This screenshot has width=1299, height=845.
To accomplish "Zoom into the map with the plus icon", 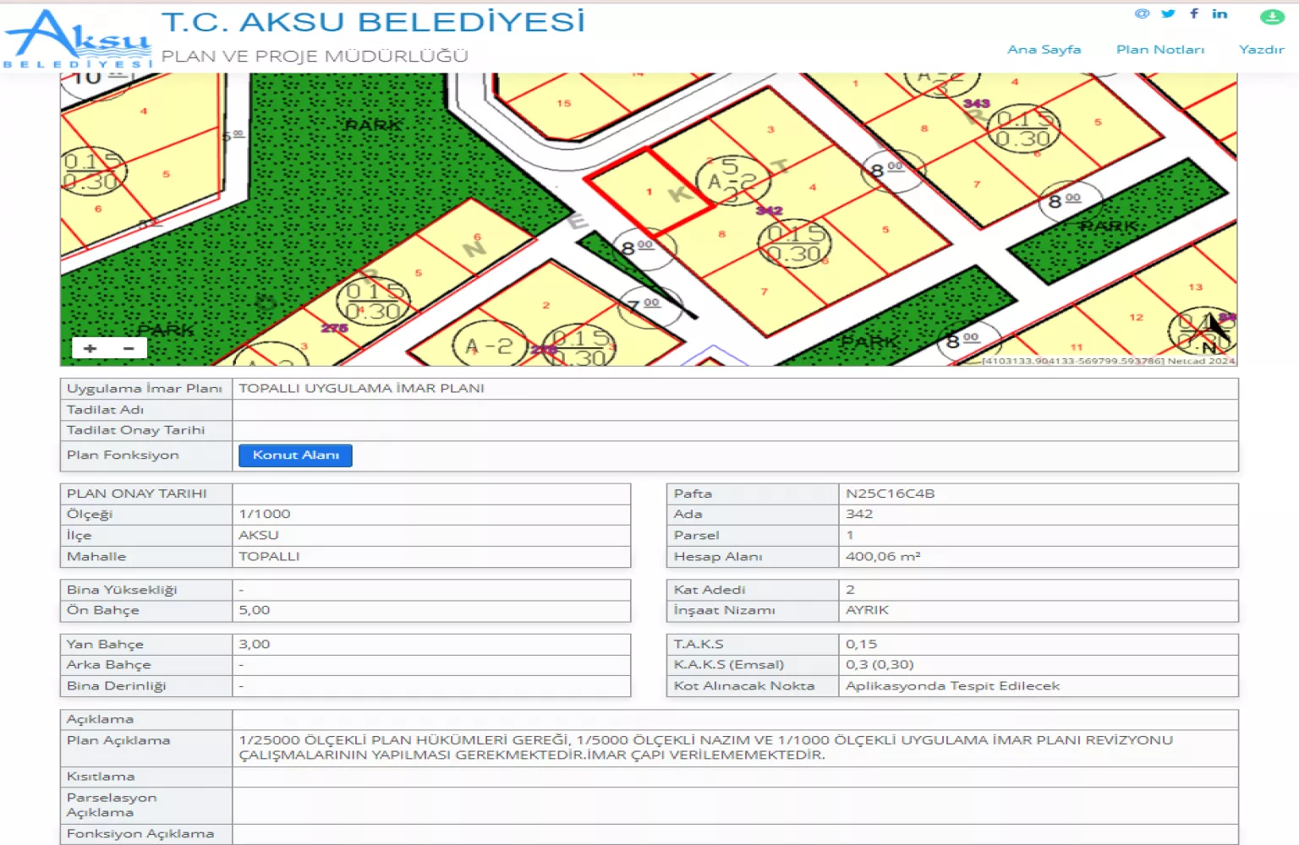I will click(x=90, y=347).
